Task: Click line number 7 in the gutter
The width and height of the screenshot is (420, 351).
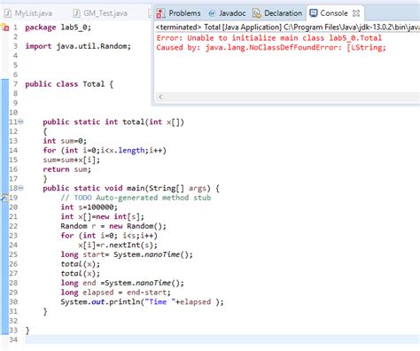Action: (x=15, y=84)
